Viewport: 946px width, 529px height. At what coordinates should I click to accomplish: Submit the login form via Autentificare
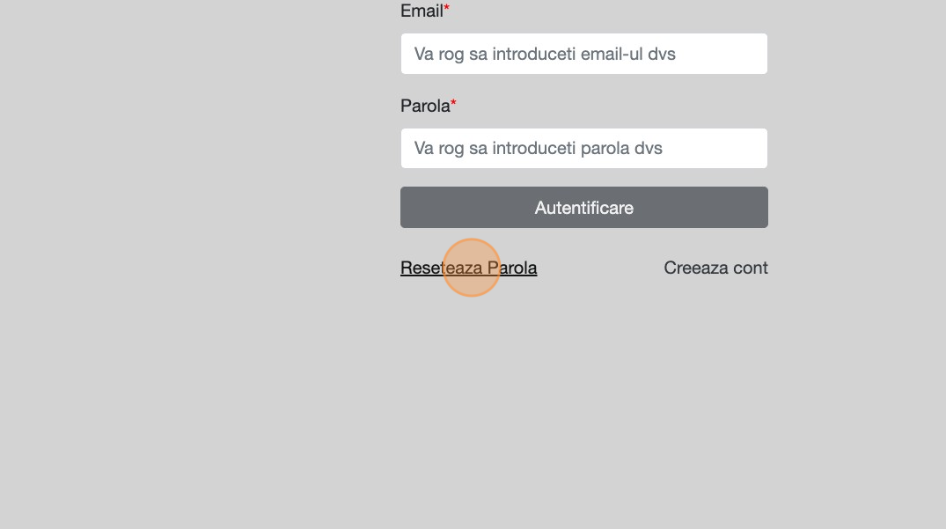583,208
